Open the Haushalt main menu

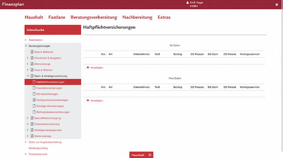[x=34, y=17]
